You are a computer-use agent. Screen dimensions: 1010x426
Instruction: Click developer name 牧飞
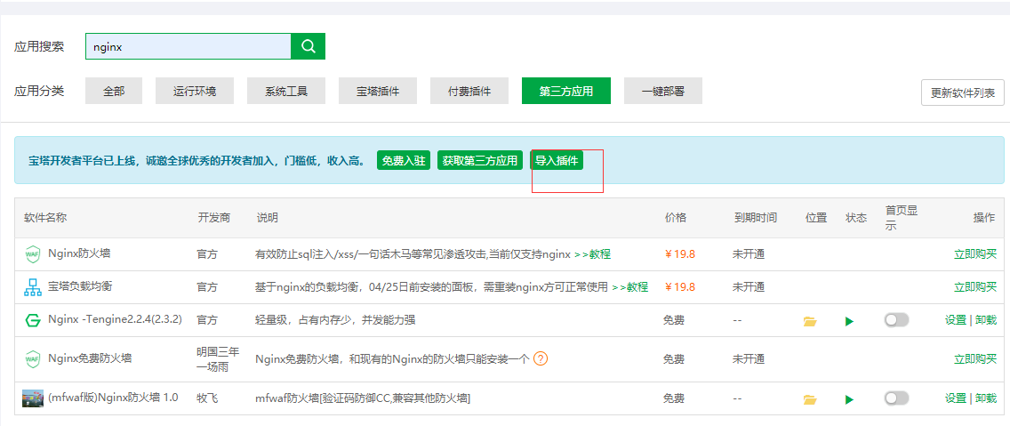(x=207, y=398)
